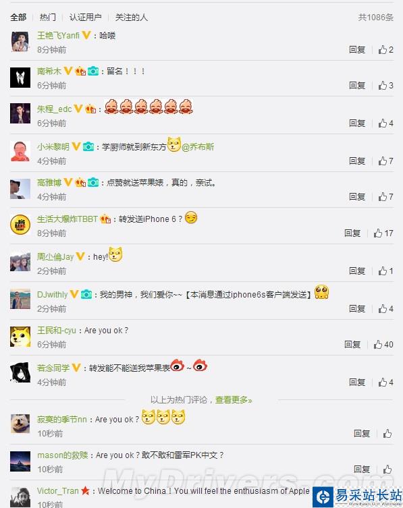
Task: Thumbs-up 王民和-cyu's 'Are you ok' comment
Action: (383, 344)
